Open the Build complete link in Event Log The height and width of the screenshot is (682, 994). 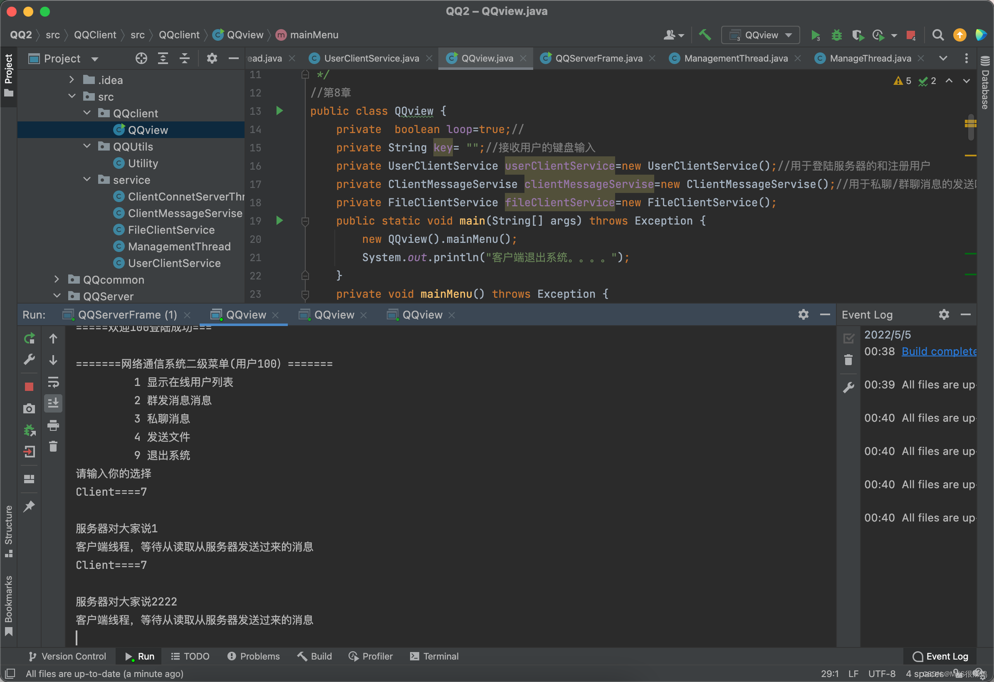[x=938, y=351]
